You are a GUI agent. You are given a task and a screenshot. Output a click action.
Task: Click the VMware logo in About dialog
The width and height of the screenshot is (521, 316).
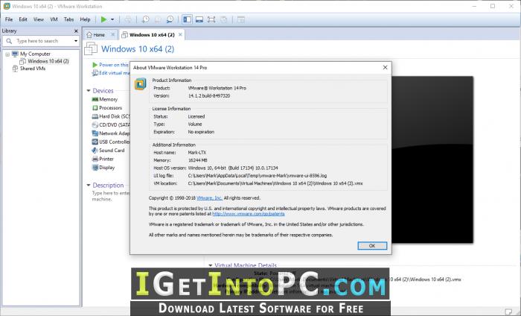click(140, 83)
